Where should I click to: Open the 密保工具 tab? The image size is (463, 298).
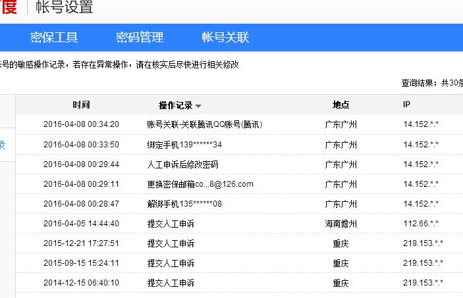(x=54, y=37)
